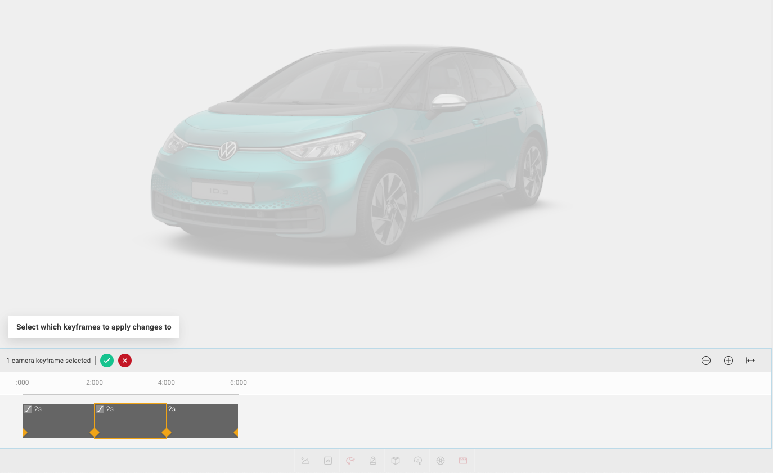This screenshot has width=773, height=473.
Task: Click the '1 camera keyframe selected' status text
Action: [48, 361]
